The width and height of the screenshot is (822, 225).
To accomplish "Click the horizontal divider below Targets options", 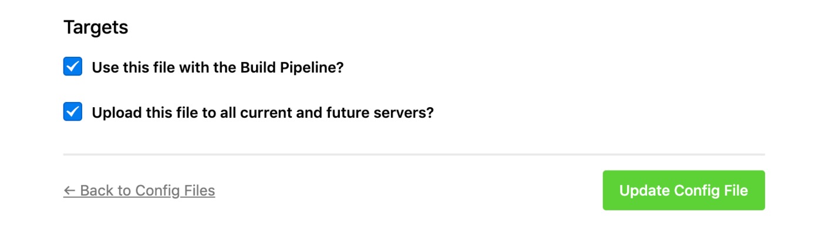I will pos(414,154).
